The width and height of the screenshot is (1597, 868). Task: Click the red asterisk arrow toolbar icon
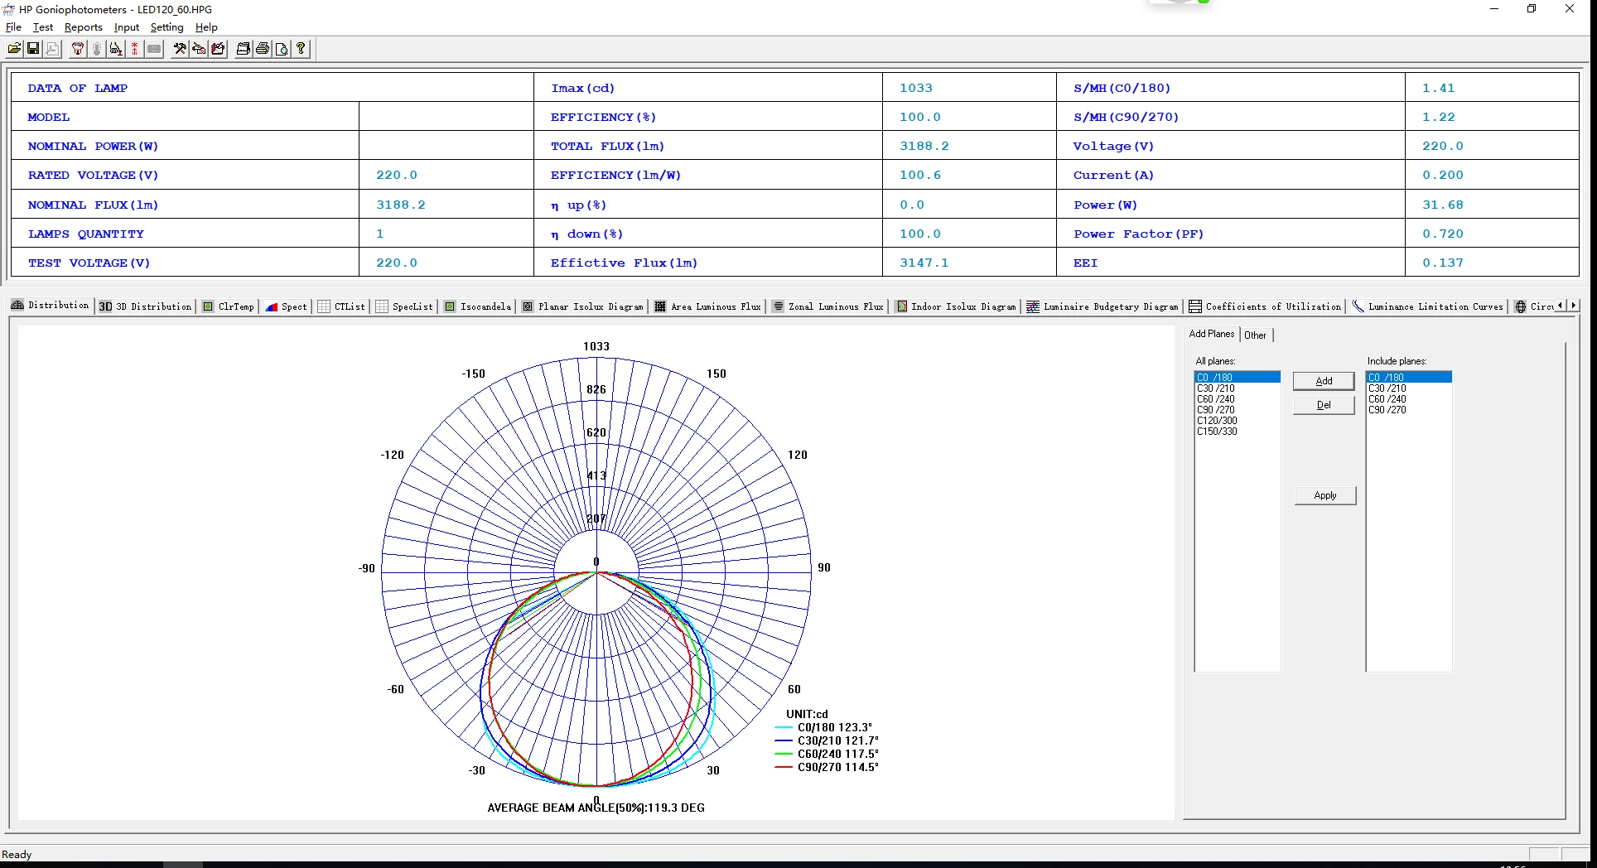coord(134,49)
